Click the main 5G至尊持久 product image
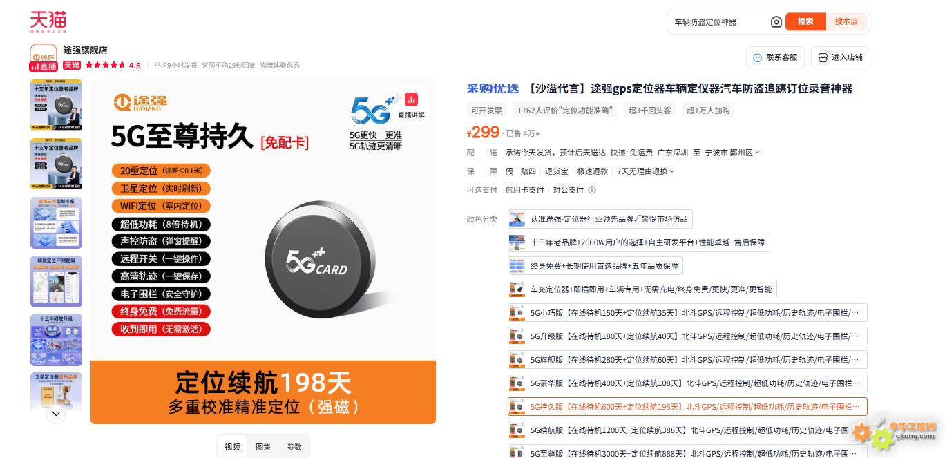Screen dimensions: 945x458 tap(263, 251)
